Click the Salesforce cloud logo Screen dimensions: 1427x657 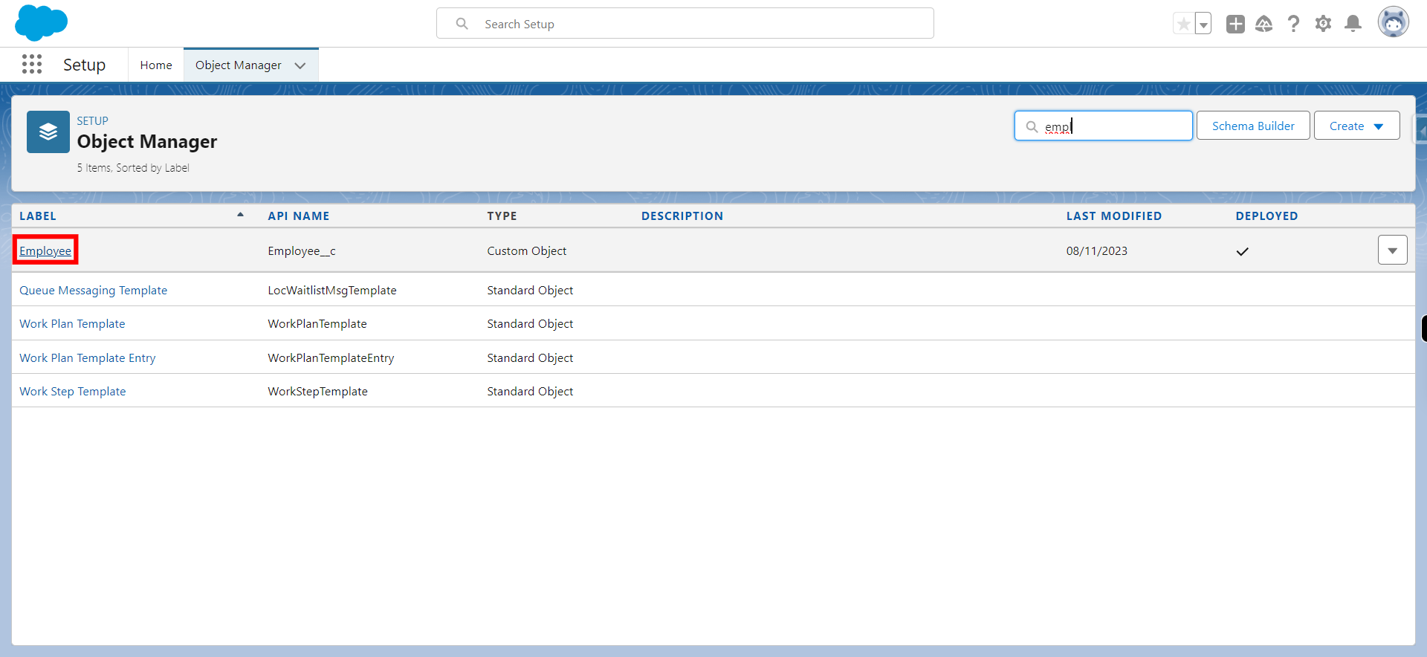tap(41, 22)
